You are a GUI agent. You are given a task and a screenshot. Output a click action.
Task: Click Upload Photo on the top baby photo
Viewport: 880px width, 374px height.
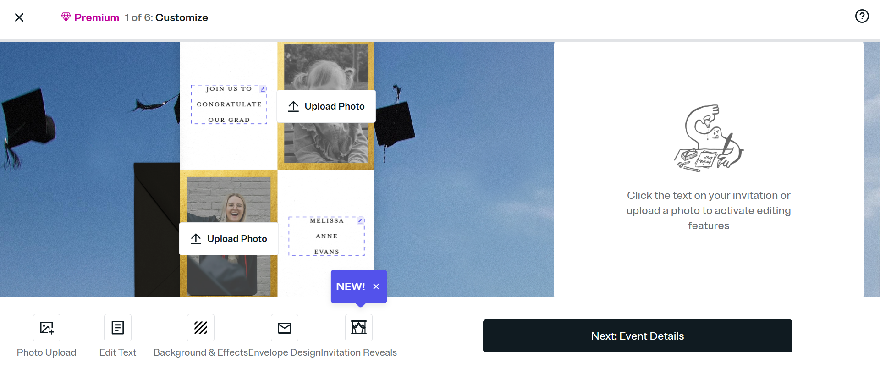point(326,106)
